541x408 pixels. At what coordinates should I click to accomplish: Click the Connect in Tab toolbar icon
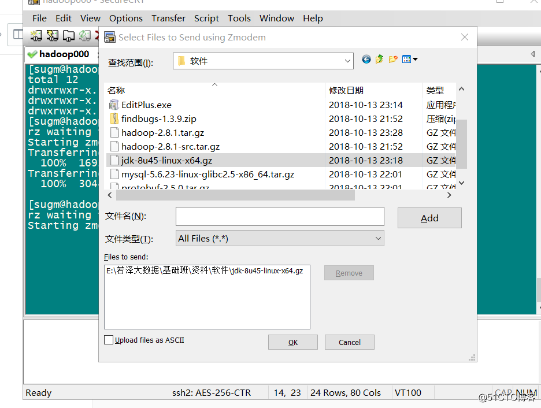[68, 35]
